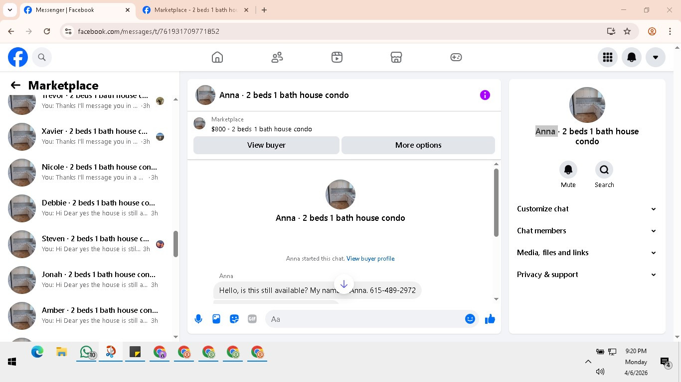Expand Chat members section
Viewport: 681px width, 382px height.
[x=587, y=231]
